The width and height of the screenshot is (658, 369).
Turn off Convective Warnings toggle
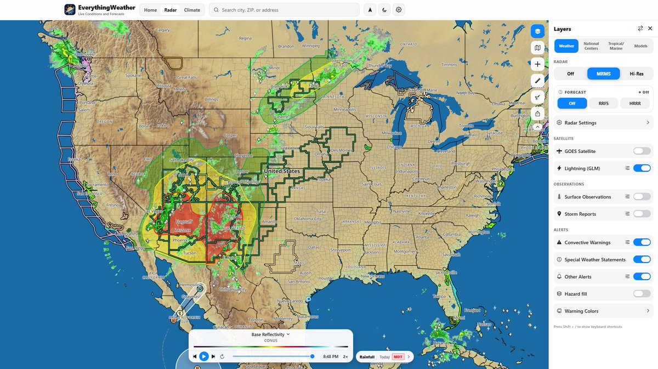pos(642,242)
